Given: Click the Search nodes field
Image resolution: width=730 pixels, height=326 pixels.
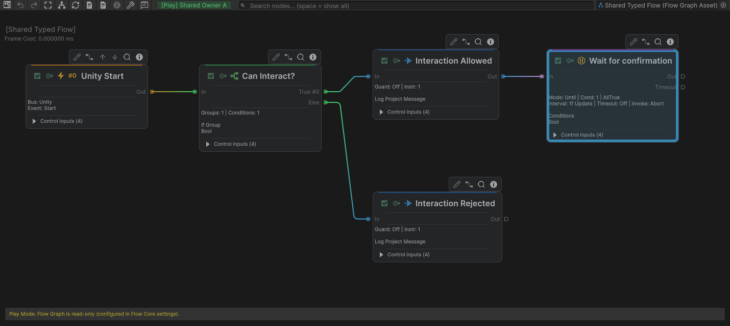Looking at the screenshot, I should click(x=416, y=6).
